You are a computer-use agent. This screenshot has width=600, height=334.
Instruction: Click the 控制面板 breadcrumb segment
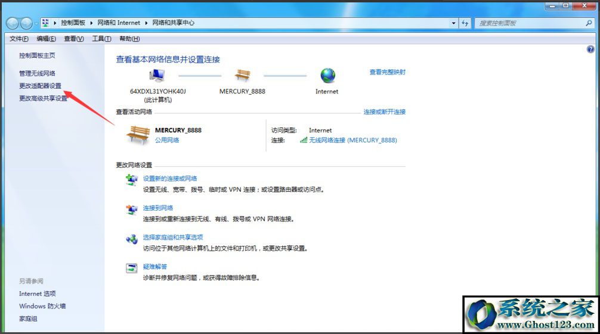73,23
